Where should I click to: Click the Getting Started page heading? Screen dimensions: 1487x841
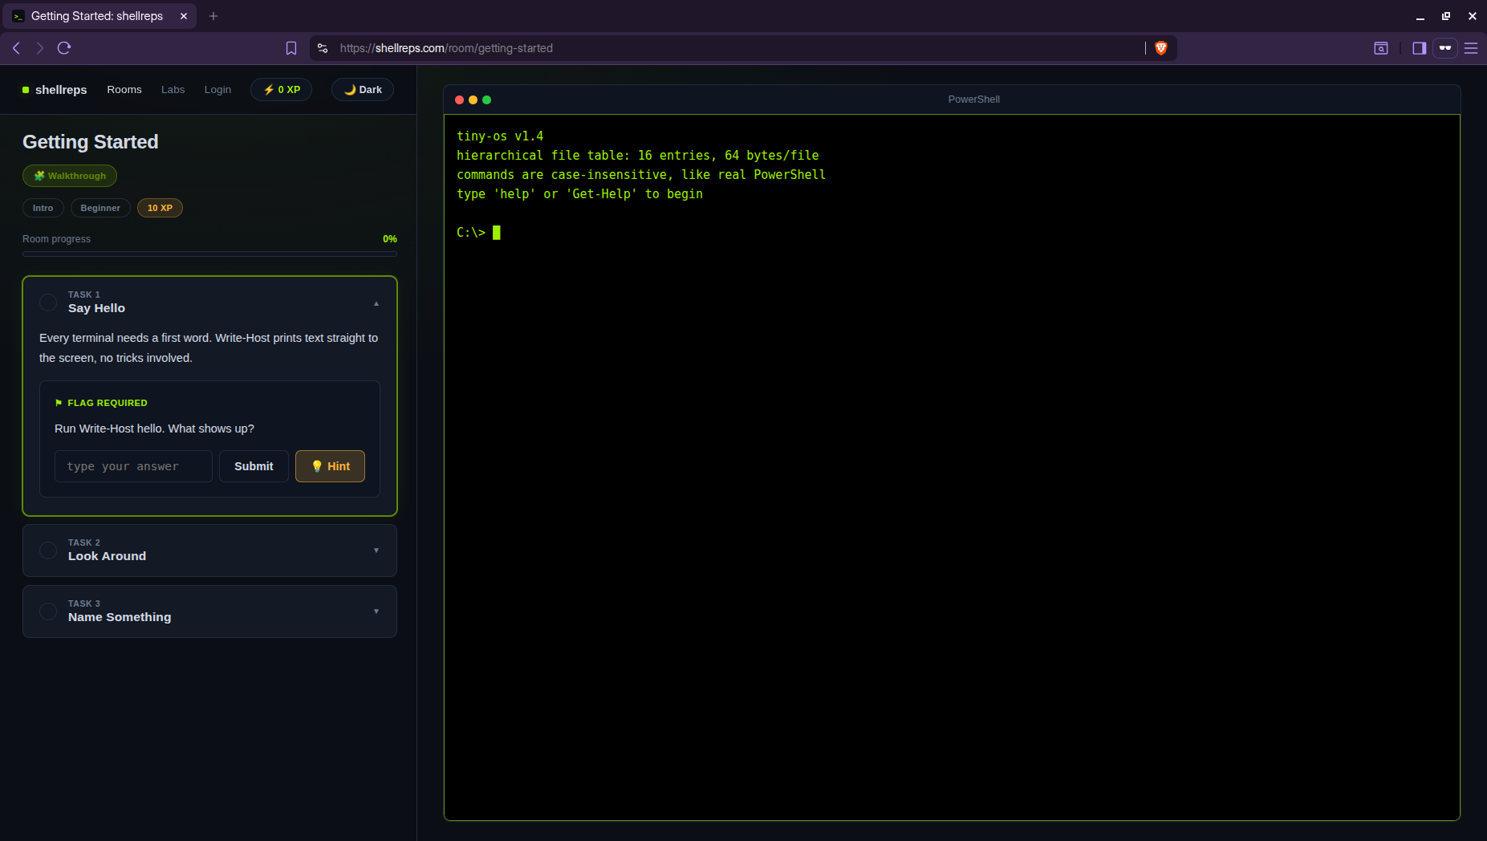[91, 142]
